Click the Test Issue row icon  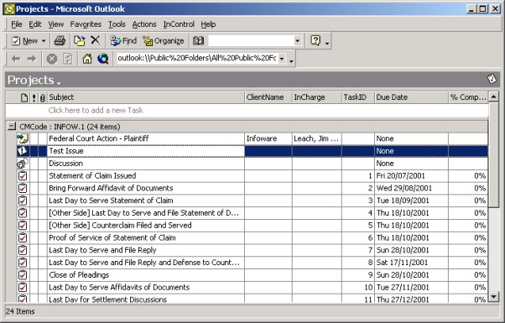coord(22,151)
